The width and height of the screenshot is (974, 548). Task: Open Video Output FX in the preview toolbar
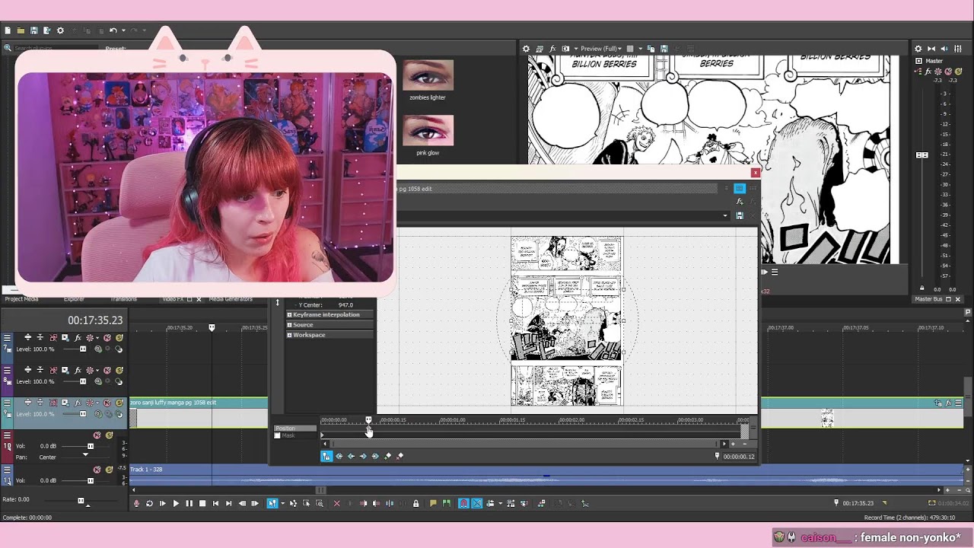tap(553, 49)
